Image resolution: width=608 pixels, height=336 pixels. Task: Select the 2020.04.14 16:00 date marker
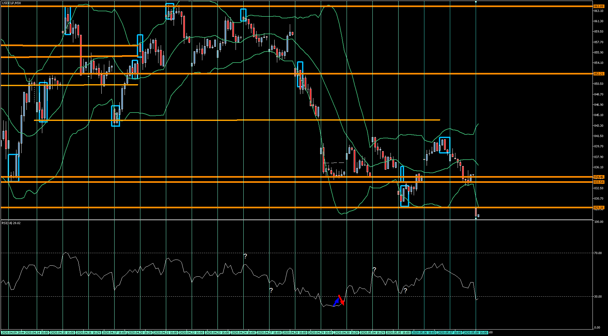pyautogui.click(x=37, y=332)
